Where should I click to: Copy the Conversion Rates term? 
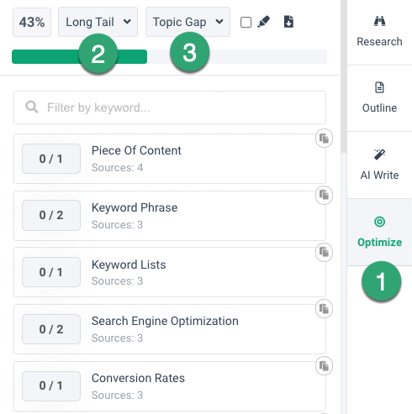click(x=324, y=366)
